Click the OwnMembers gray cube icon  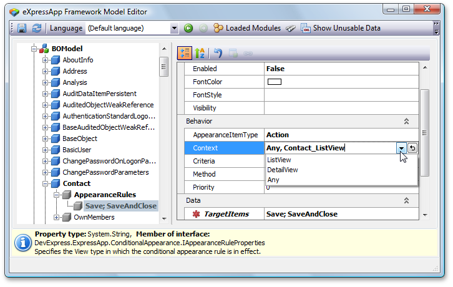(67, 217)
